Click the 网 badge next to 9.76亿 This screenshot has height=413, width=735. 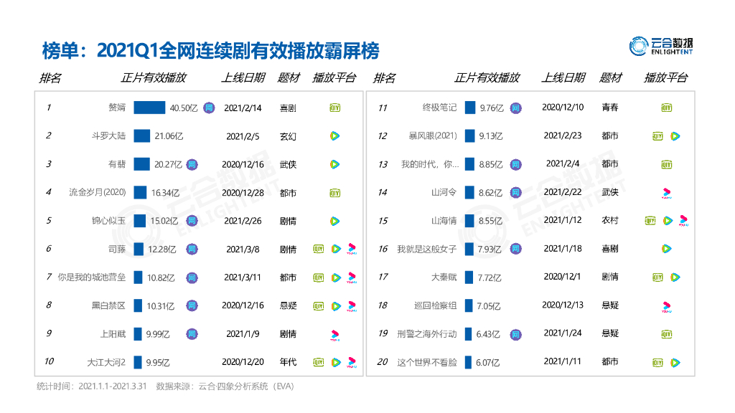click(515, 108)
